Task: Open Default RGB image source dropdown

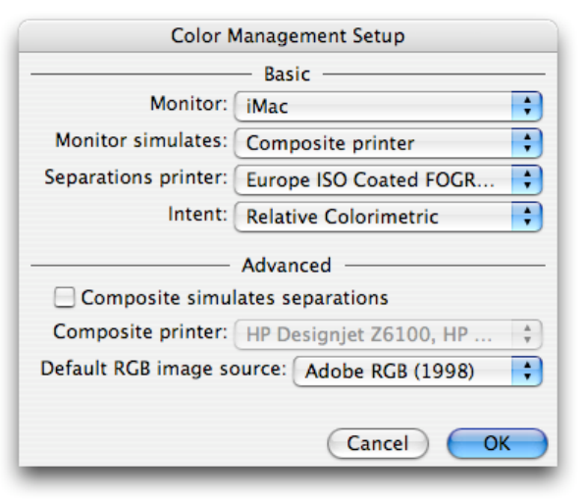Action: click(x=417, y=372)
